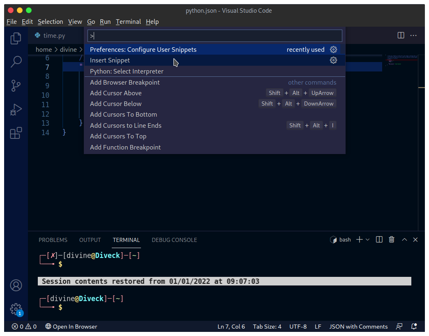Run the Insert Snippet command

[214, 60]
